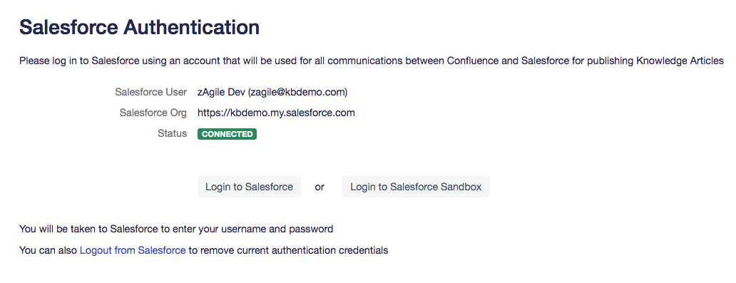Select the Salesforce Authentication page heading
This screenshot has width=736, height=283.
[139, 27]
